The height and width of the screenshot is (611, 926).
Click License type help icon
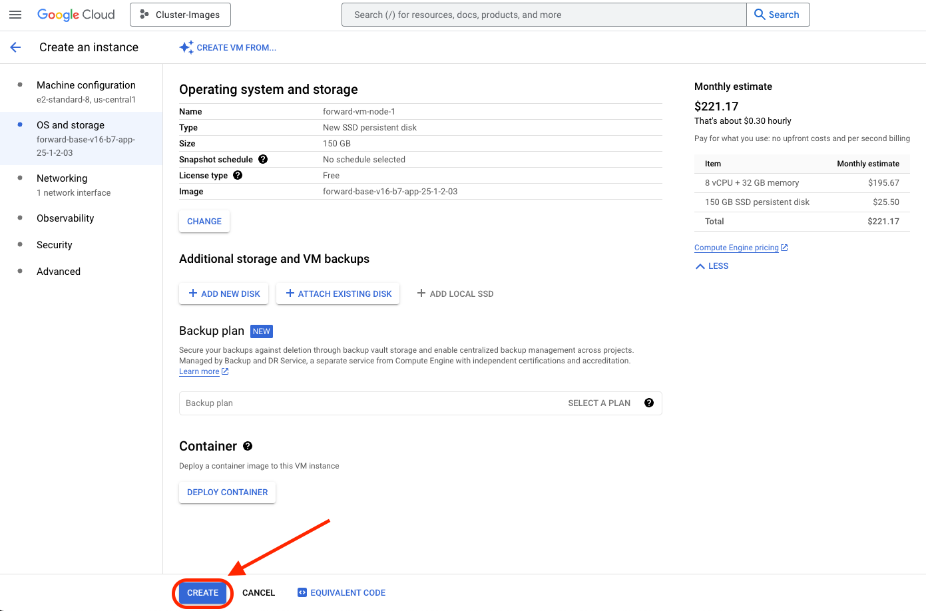tap(238, 175)
